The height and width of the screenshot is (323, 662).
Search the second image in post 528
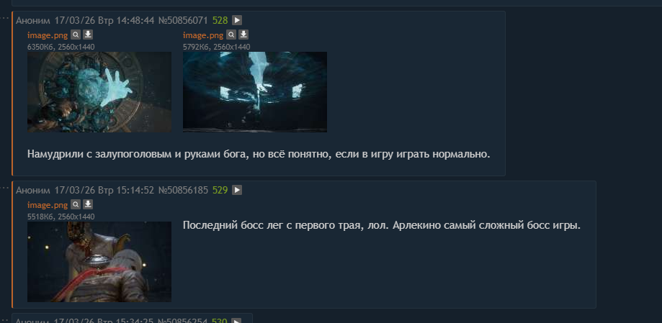tap(231, 35)
